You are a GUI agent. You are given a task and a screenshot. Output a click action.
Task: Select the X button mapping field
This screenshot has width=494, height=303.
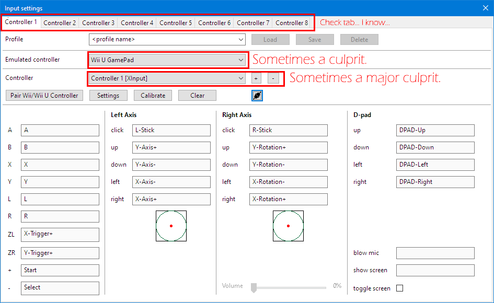60,165
